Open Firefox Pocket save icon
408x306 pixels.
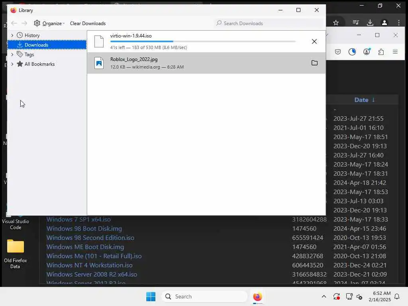coord(338,52)
